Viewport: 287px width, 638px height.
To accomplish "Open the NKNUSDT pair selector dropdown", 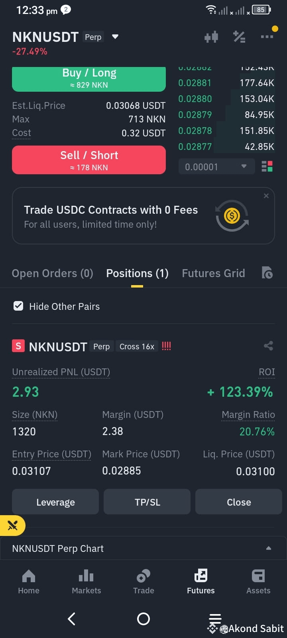I will (115, 37).
